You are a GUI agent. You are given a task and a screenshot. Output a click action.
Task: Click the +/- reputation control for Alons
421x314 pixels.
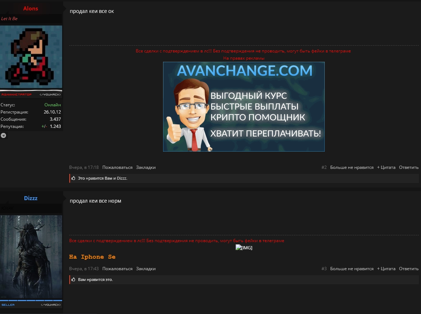[44, 126]
